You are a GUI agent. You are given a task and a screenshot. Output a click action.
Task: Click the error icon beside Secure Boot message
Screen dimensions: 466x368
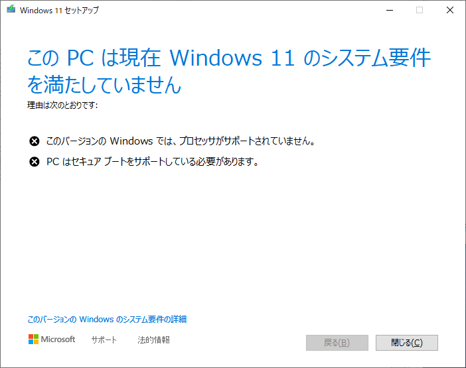coord(34,162)
